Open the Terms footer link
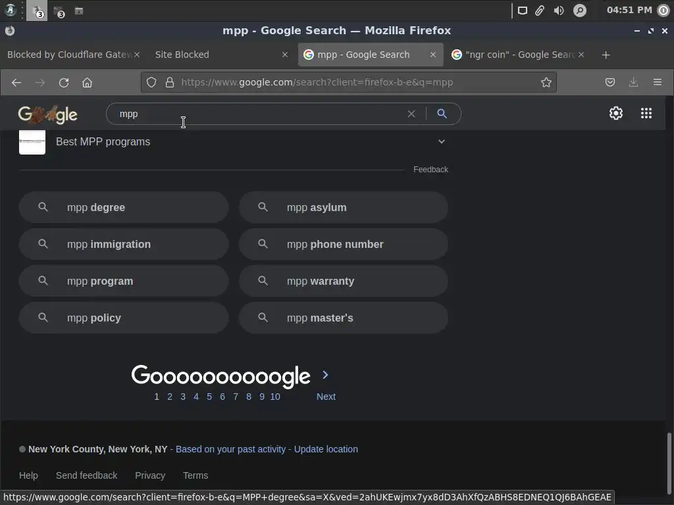This screenshot has height=505, width=674. pos(195,475)
